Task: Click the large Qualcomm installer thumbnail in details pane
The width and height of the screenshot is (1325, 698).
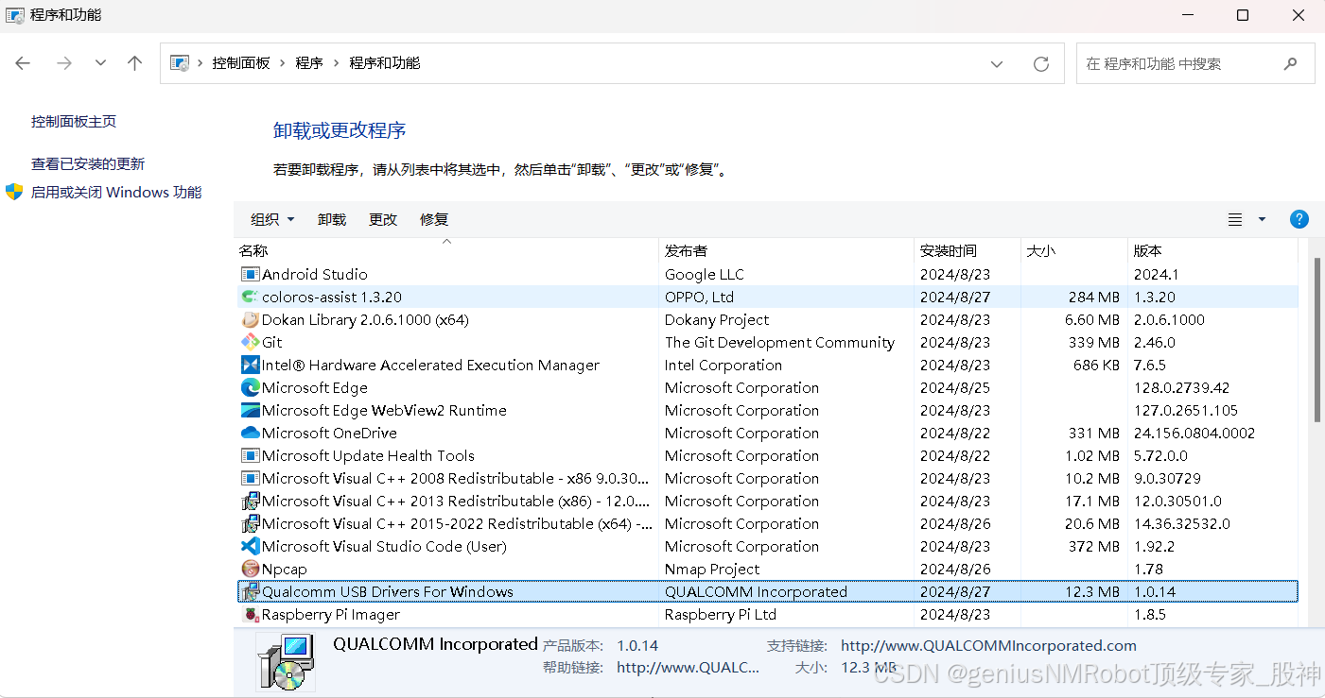Action: 286,661
